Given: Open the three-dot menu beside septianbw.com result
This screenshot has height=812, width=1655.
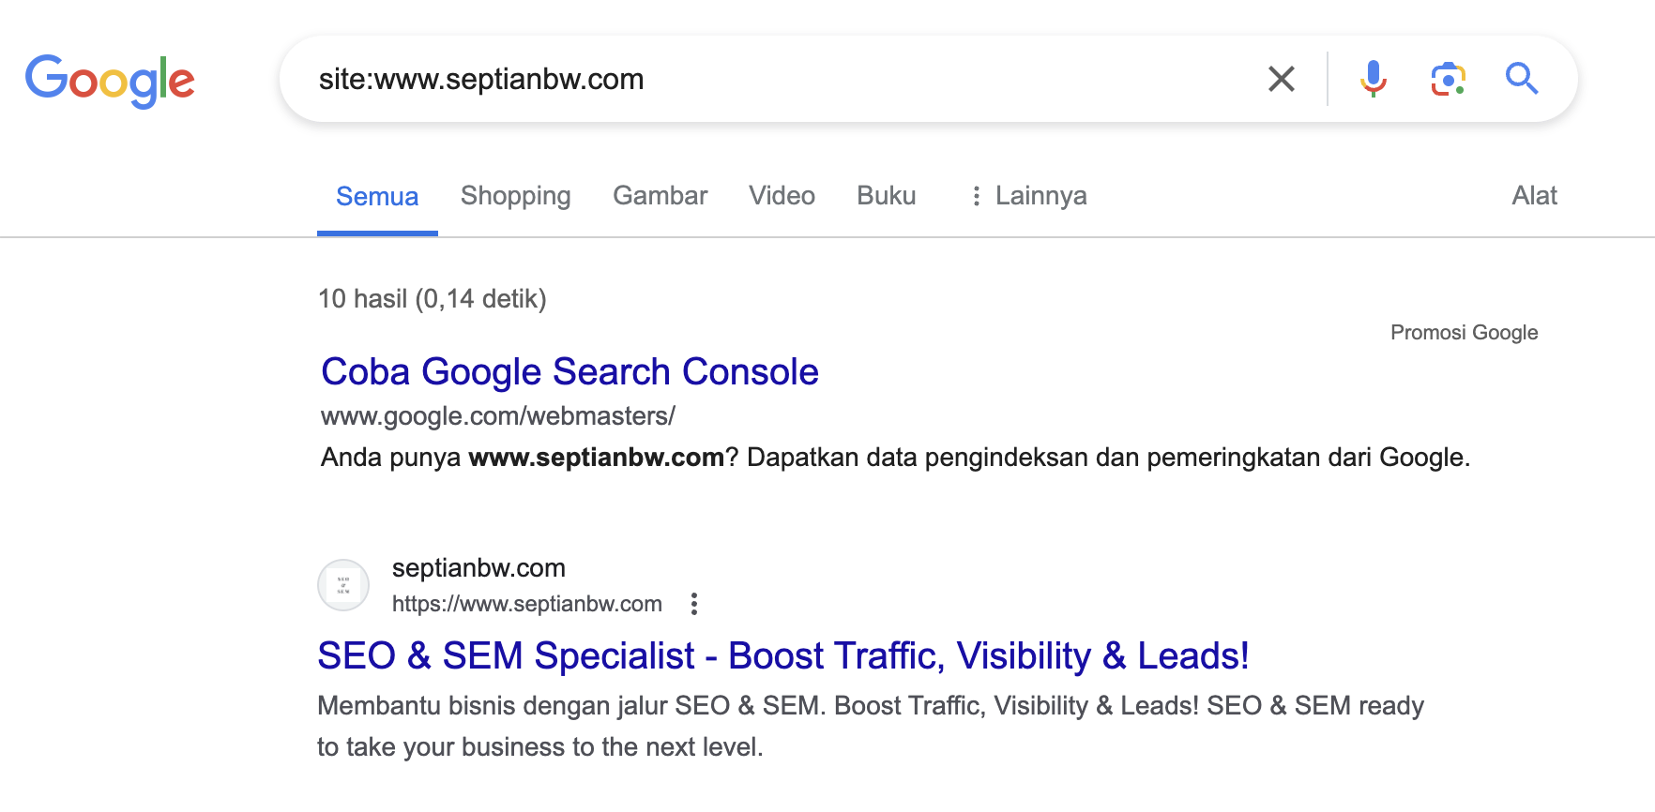Looking at the screenshot, I should (694, 605).
